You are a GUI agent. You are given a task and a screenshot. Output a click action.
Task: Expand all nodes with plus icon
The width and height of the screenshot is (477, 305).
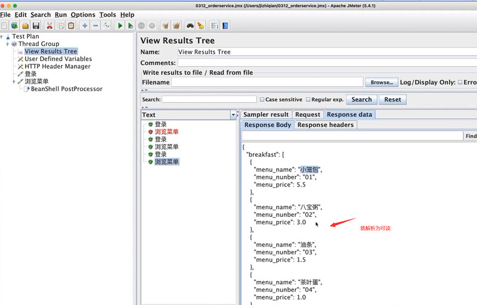click(85, 26)
